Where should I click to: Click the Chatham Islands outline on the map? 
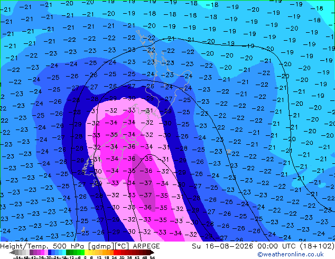click(229, 151)
